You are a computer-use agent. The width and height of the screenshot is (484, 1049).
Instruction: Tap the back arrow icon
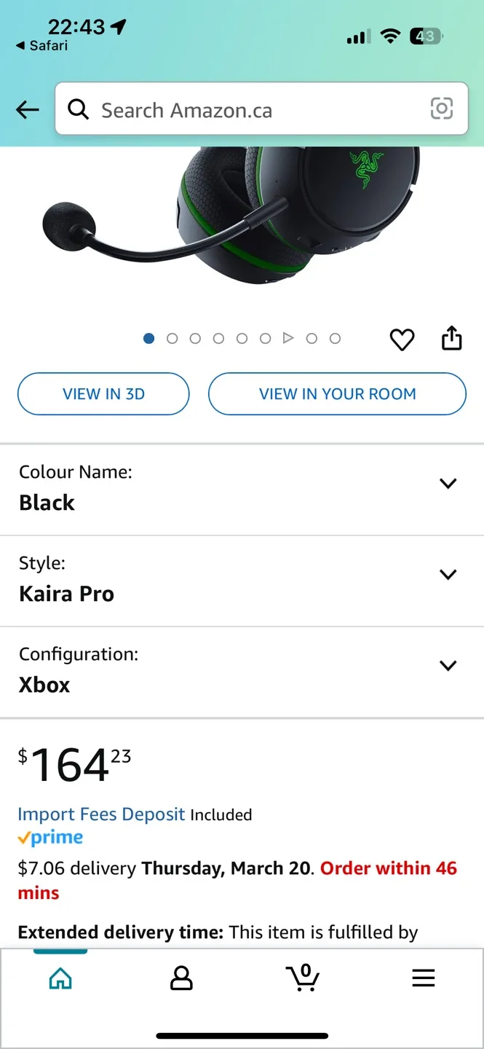pyautogui.click(x=28, y=110)
